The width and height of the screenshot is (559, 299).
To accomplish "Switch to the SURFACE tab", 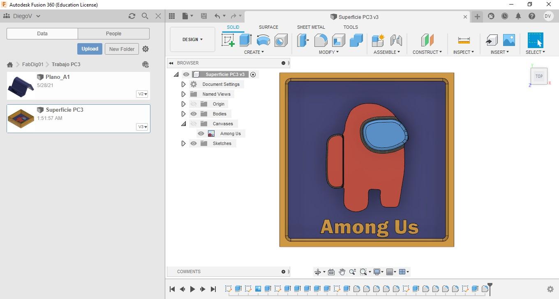I will click(x=268, y=27).
